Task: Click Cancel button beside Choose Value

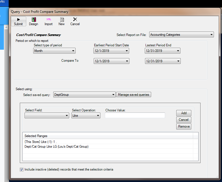Action: tap(184, 120)
